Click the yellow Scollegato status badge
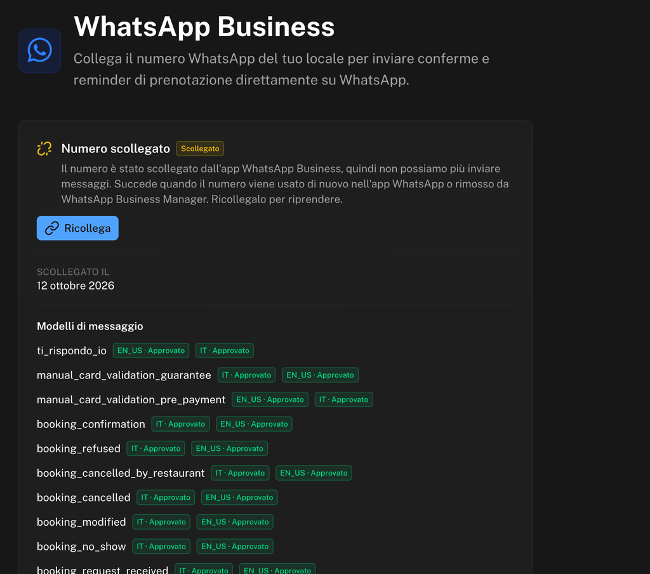This screenshot has width=650, height=574. coord(200,149)
